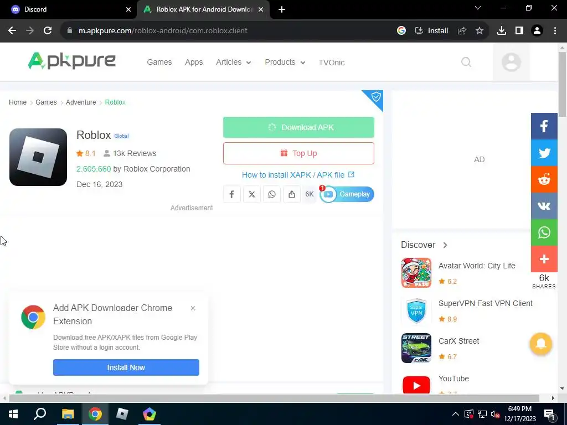Viewport: 567px width, 425px height.
Task: Click the notification bell button
Action: click(541, 344)
